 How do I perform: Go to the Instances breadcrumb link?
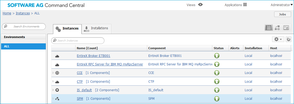coord(23,13)
